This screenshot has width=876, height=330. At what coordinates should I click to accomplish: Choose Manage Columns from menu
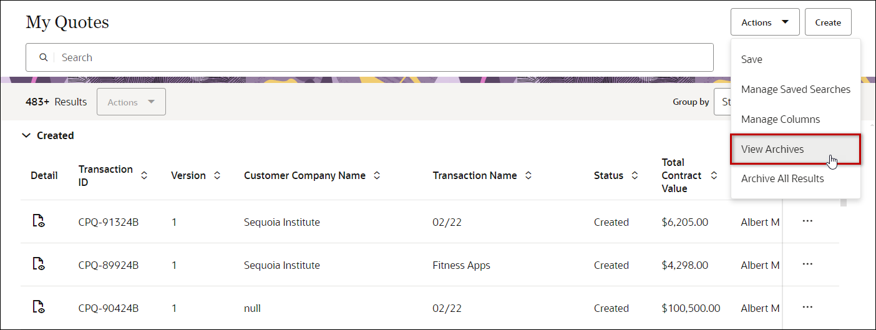tap(780, 119)
